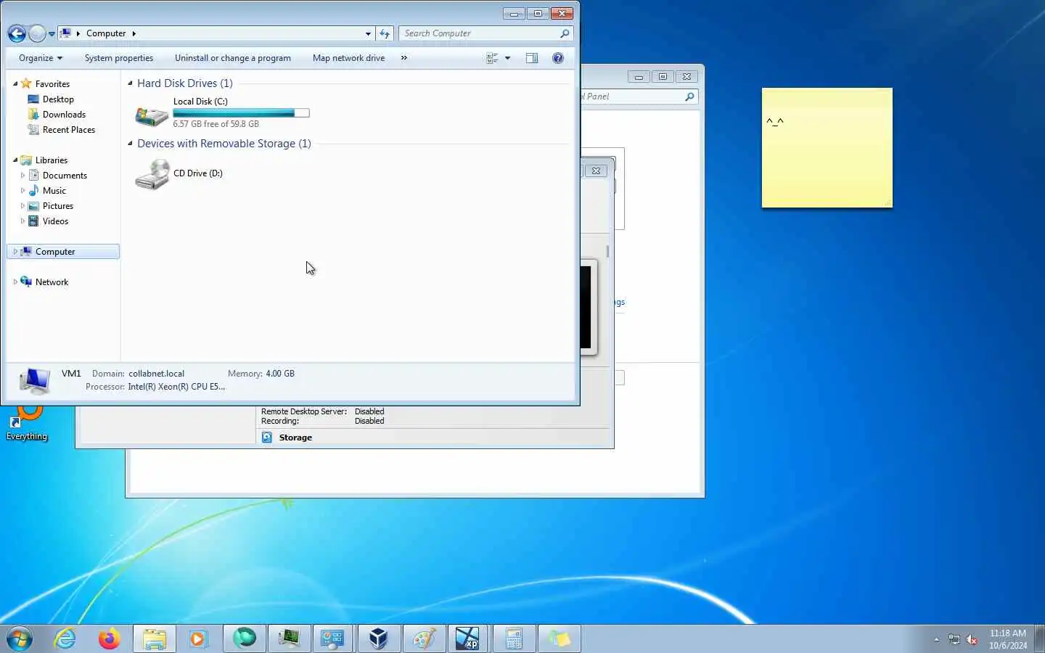Collapse the Hard Disk Drives group

point(131,83)
